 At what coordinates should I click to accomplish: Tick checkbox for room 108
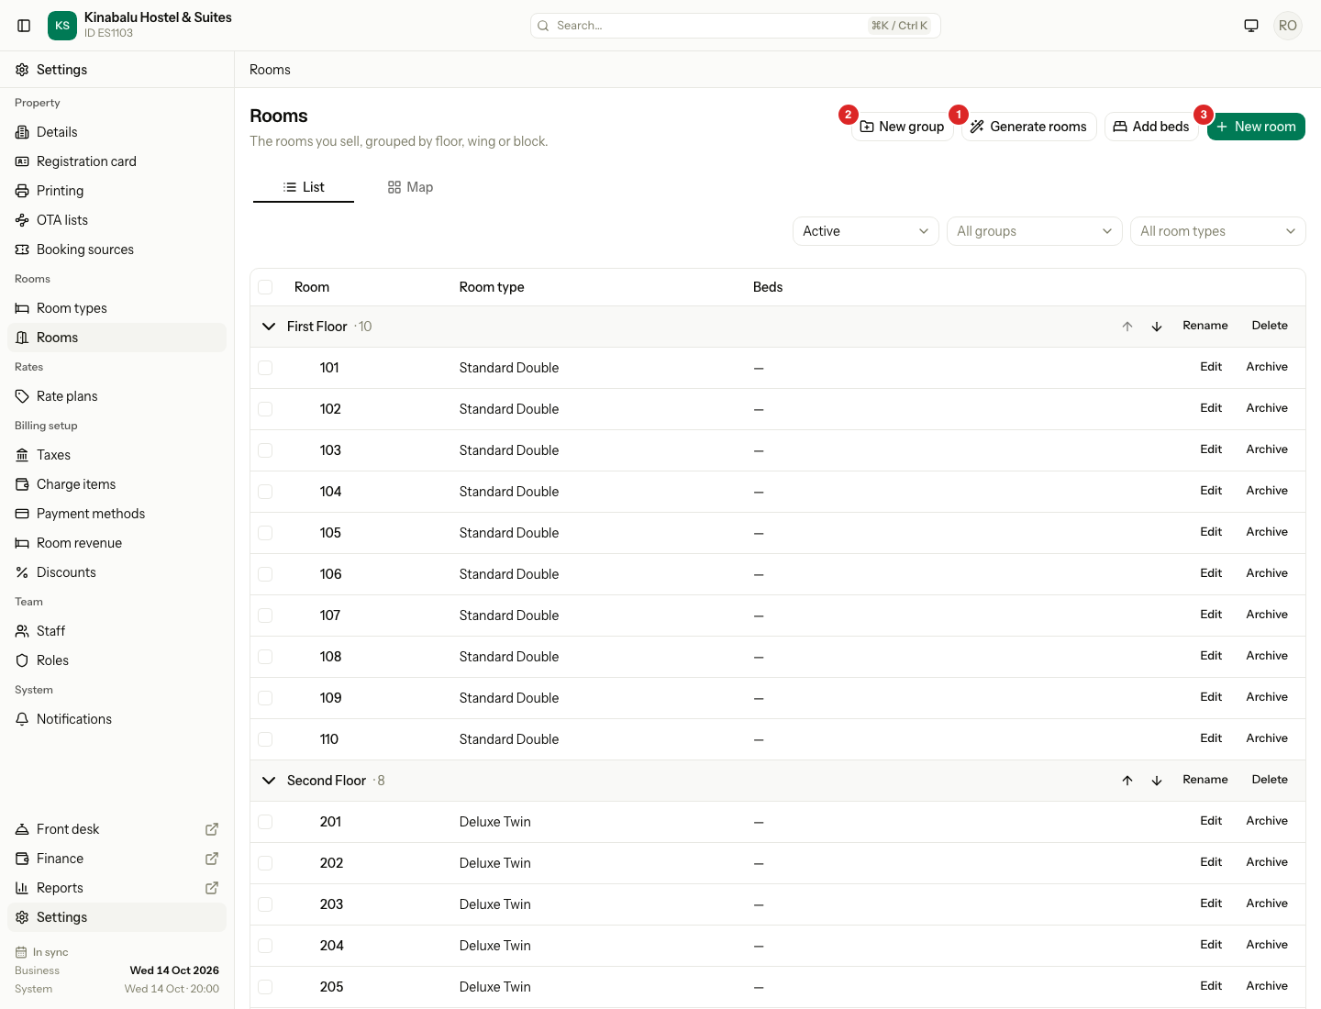[x=265, y=657]
